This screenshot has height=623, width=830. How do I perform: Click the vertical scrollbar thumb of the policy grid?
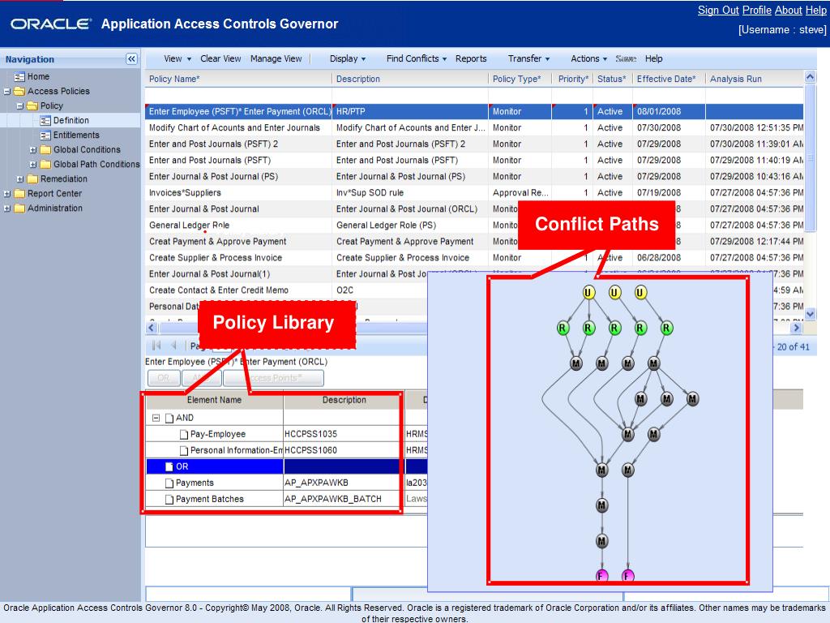(x=810, y=157)
